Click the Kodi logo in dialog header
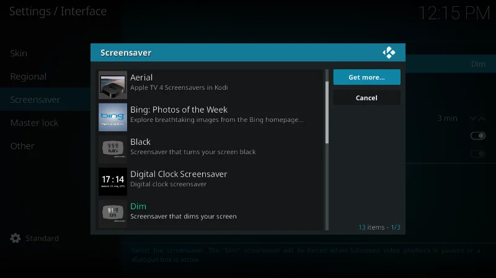The image size is (496, 278). click(x=389, y=53)
